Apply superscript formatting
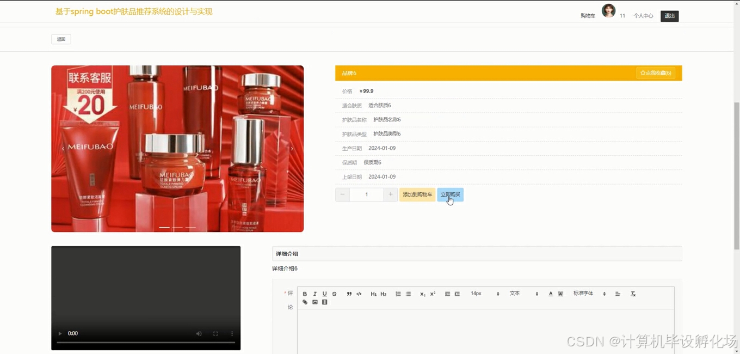This screenshot has height=354, width=740. [x=433, y=294]
